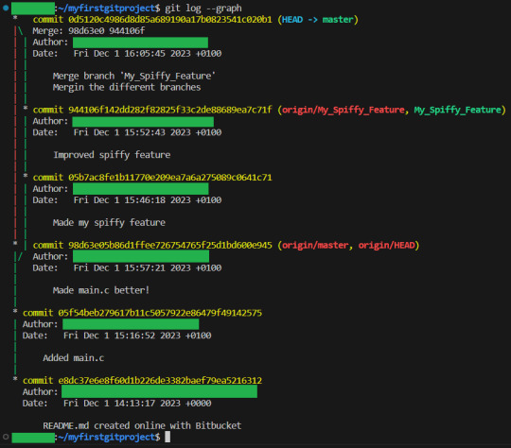511x448 pixels.
Task: Click the 'Made main.c better!' commit message
Action: [x=101, y=290]
